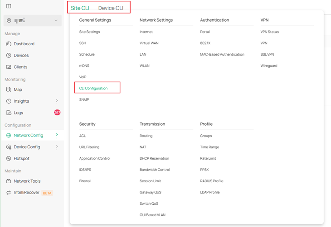Open SSL VPN settings
The width and height of the screenshot is (331, 227).
coord(267,54)
